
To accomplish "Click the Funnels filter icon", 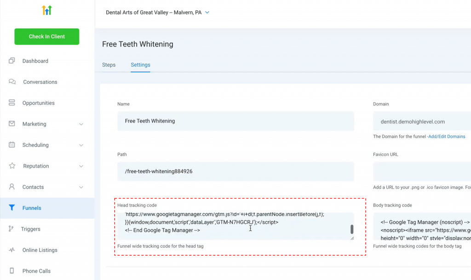I will [11, 208].
